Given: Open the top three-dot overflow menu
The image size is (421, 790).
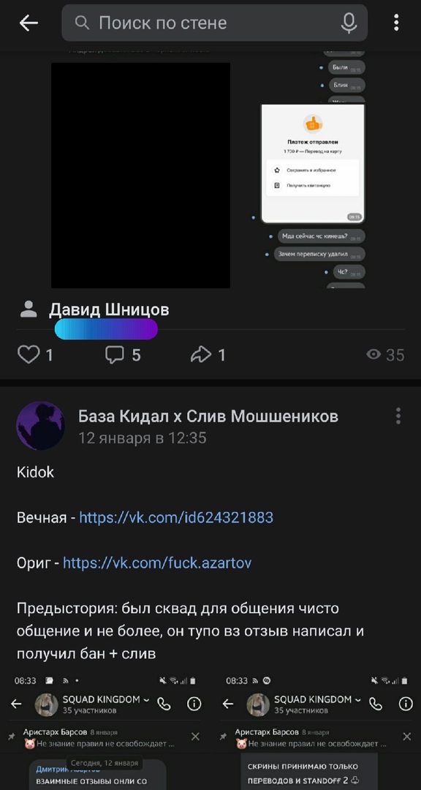Looking at the screenshot, I should click(x=396, y=23).
